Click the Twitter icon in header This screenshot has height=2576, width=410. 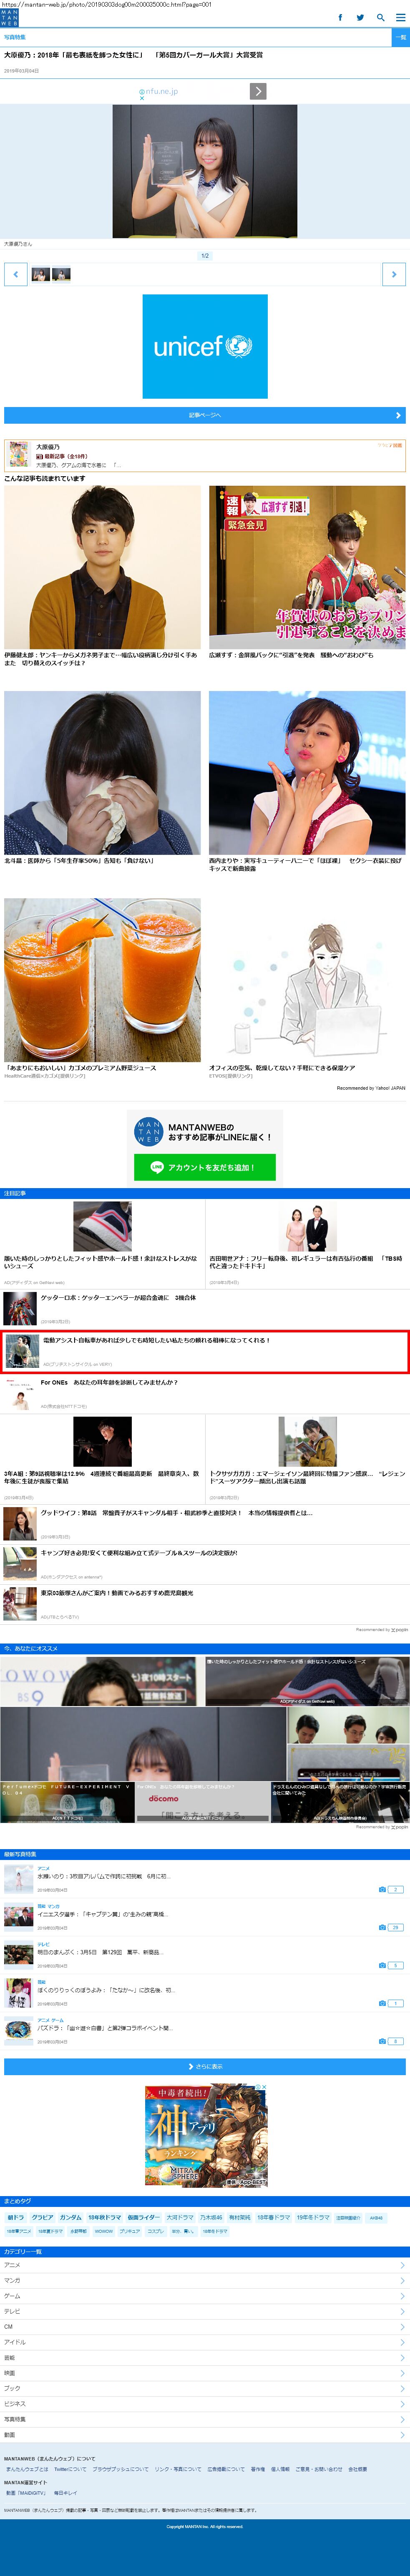tap(360, 17)
